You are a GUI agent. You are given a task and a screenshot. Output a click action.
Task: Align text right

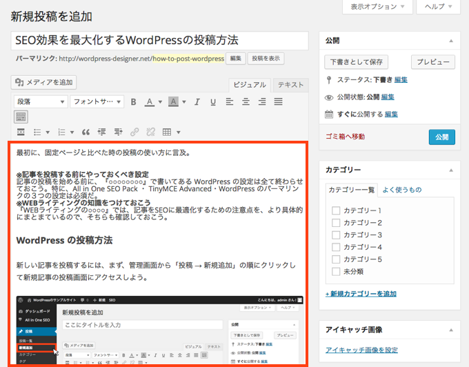[262, 101]
